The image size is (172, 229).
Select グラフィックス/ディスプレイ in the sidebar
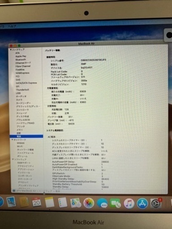click(x=28, y=106)
